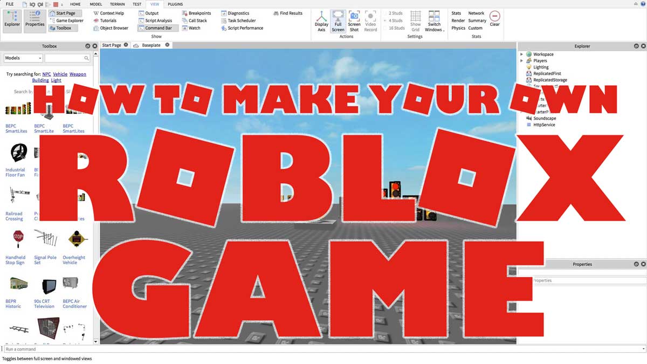The width and height of the screenshot is (647, 364).
Task: Click the Building search suggestion link
Action: pyautogui.click(x=40, y=80)
